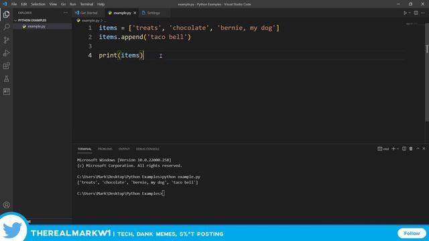429x241 pixels.
Task: Kill the terminal with trash icon
Action: click(x=411, y=149)
